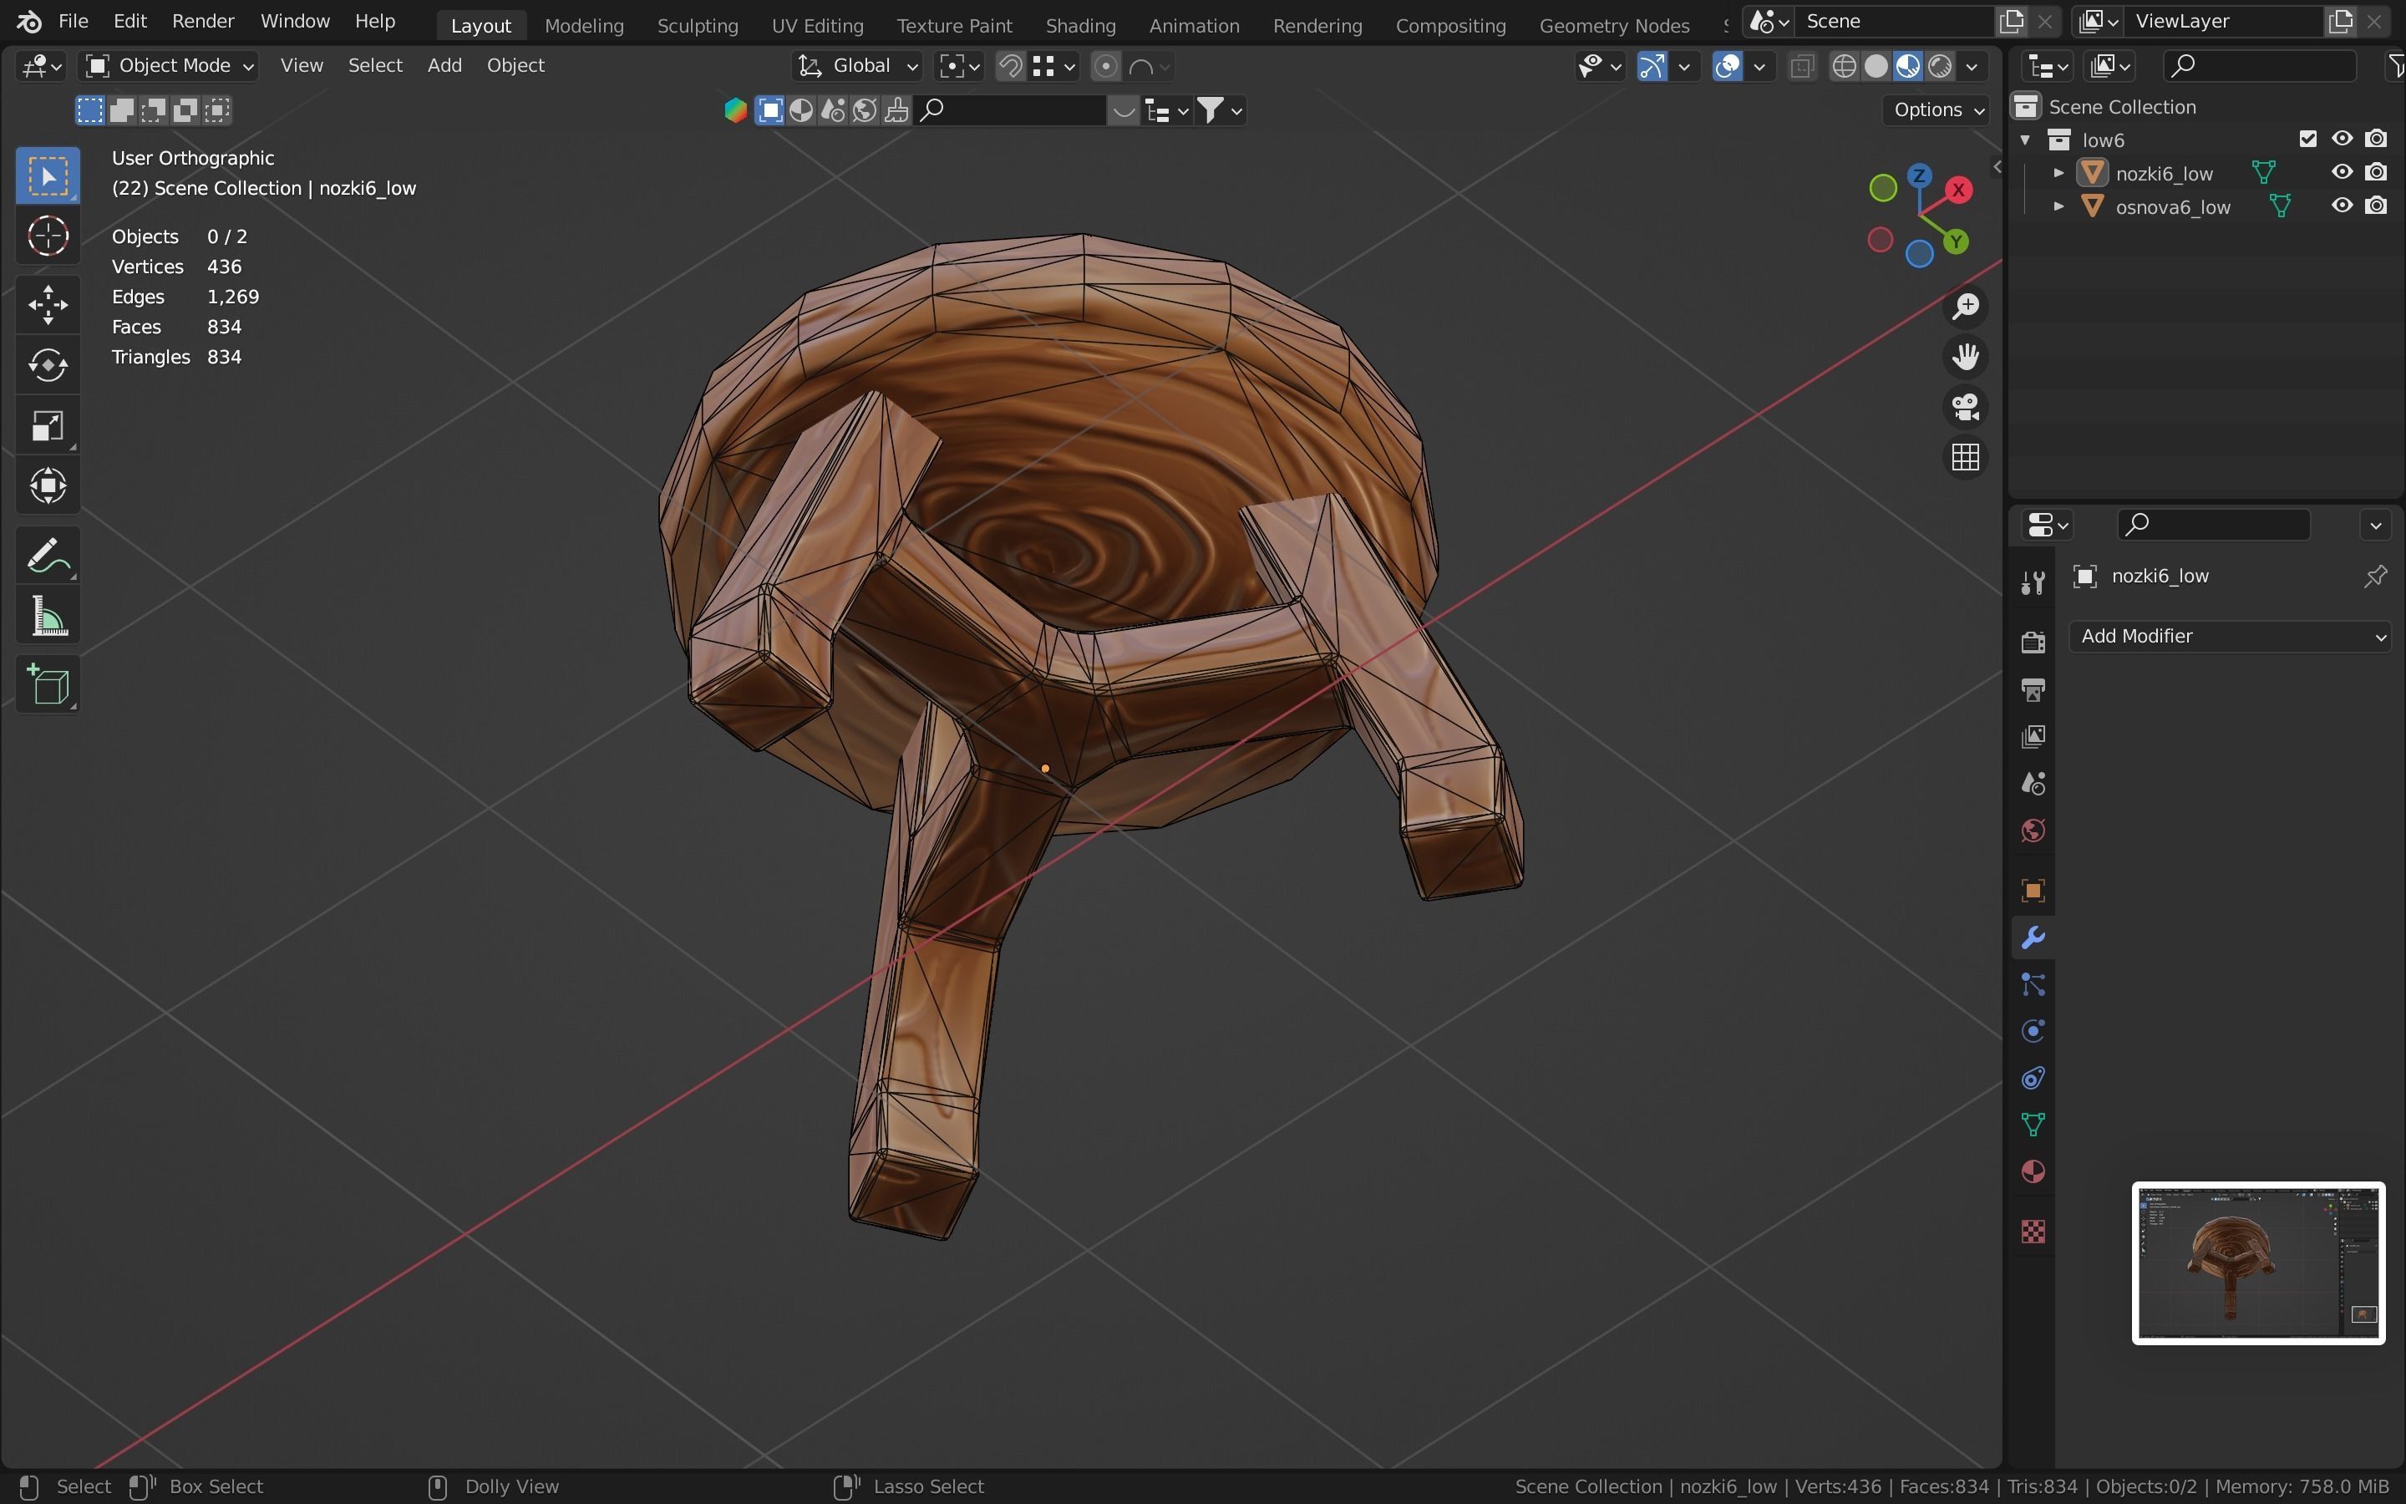Switch to wireframe viewport shading

pos(1845,66)
